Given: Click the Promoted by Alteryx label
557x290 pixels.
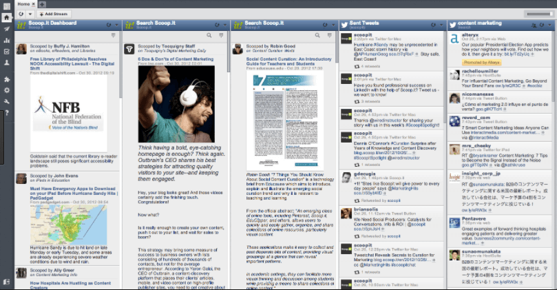Looking at the screenshot, I should 481,63.
